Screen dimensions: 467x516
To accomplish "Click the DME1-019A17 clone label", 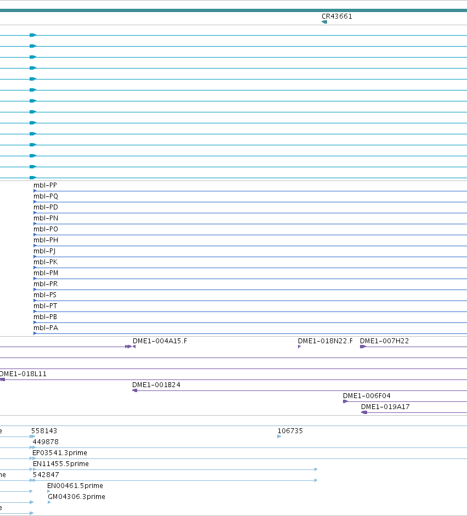I will 385,407.
